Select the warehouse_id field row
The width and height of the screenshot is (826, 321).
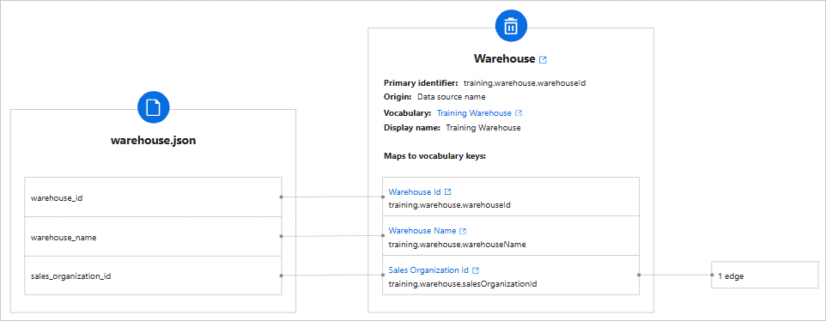pos(154,197)
